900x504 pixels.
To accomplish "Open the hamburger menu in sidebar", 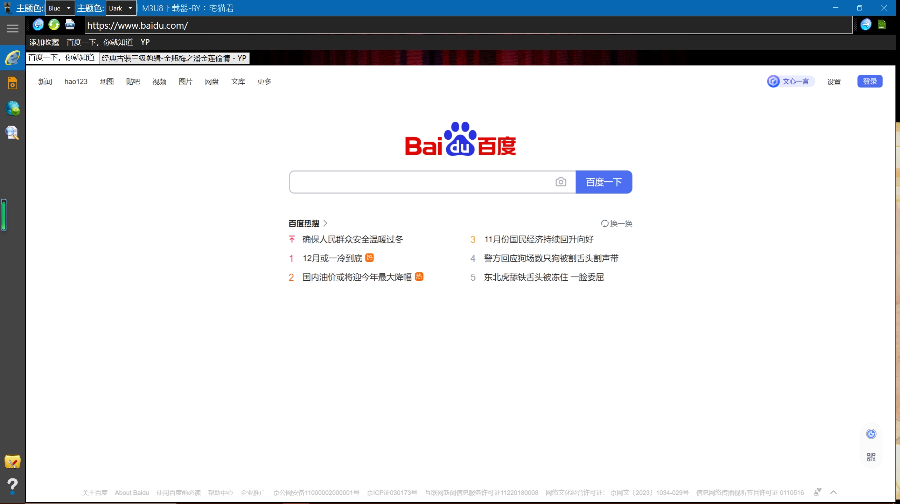I will (x=13, y=28).
